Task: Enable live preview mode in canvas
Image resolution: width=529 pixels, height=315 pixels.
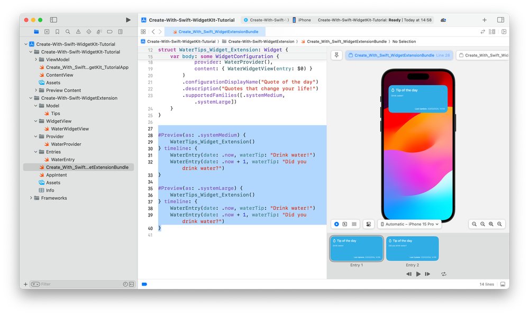Action: tap(336, 224)
